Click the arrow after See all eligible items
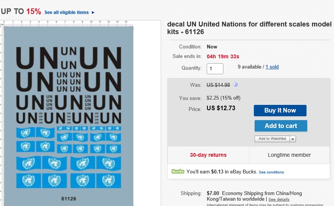Viewport: 334px width, 206px height. (93, 12)
